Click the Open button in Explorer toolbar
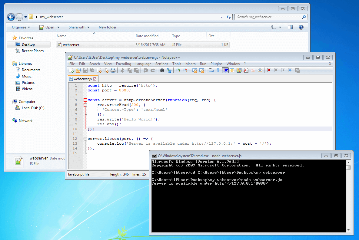This screenshot has height=240, width=359. coord(47,27)
